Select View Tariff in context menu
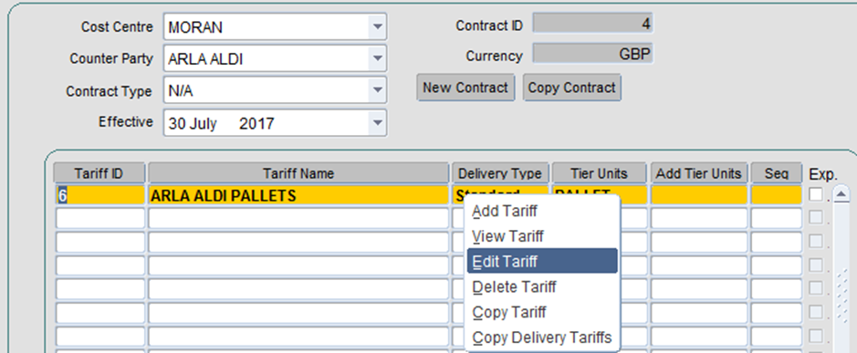 [x=507, y=236]
